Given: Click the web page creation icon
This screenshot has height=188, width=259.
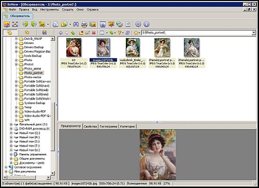Looking at the screenshot, I should tap(120, 24).
